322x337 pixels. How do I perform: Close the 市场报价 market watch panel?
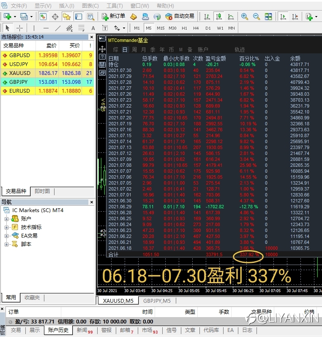click(x=92, y=37)
